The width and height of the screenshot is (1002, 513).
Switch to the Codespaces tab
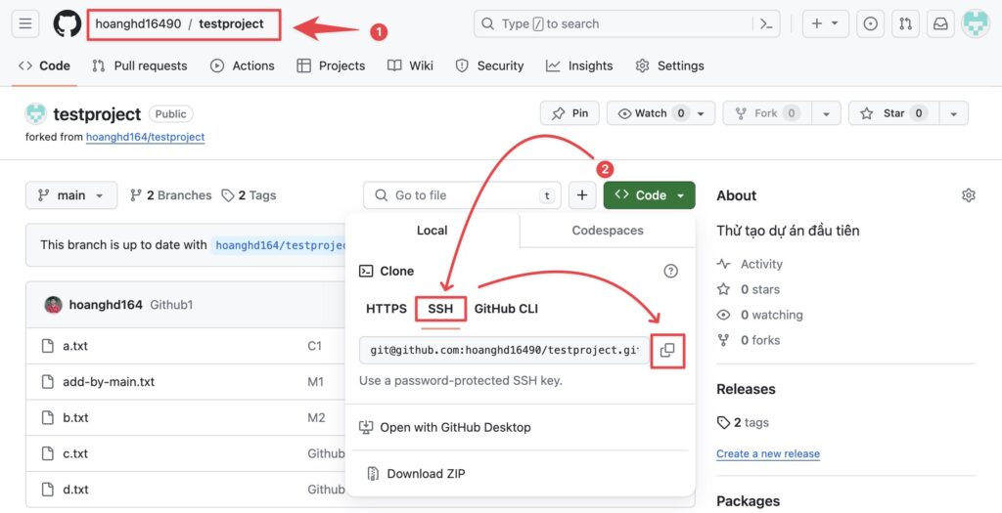click(607, 231)
